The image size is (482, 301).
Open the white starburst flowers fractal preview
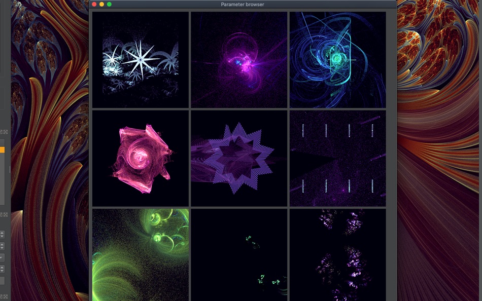click(x=140, y=59)
